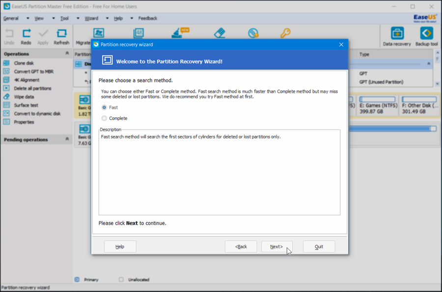Close the Partition recovery wizard dialog
Screen dimensions: 442x292
click(341, 45)
